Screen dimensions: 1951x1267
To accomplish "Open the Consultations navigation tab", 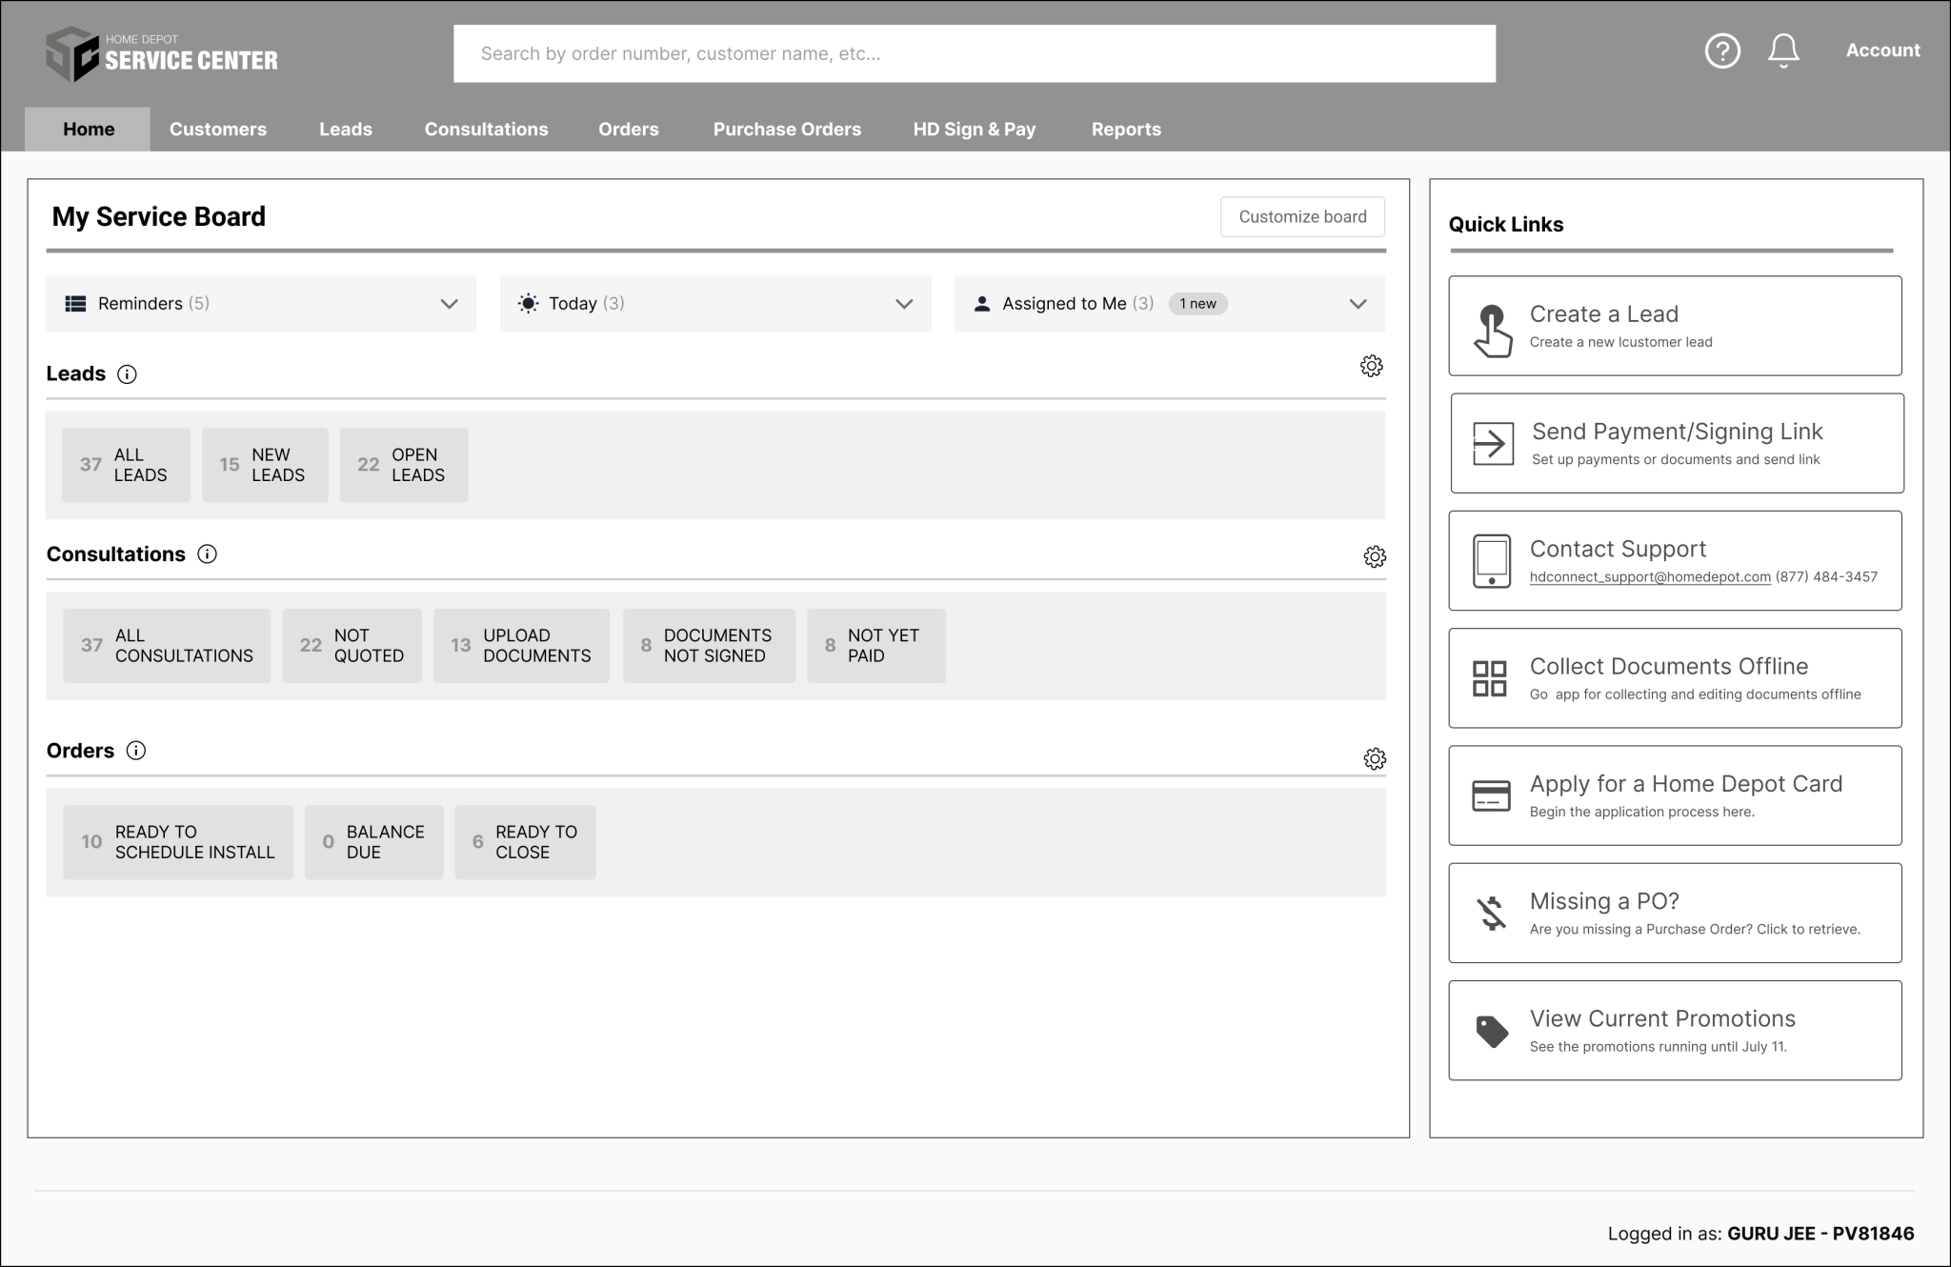I will pyautogui.click(x=486, y=130).
